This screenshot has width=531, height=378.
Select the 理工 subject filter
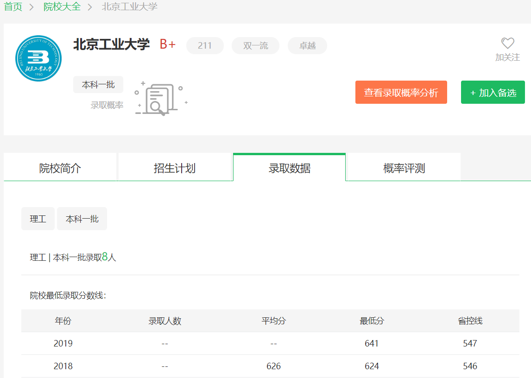[38, 219]
